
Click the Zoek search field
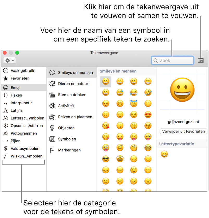click(x=172, y=61)
